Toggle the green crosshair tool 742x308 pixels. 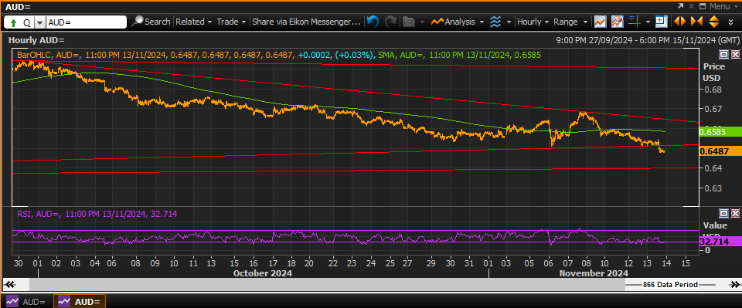point(634,22)
